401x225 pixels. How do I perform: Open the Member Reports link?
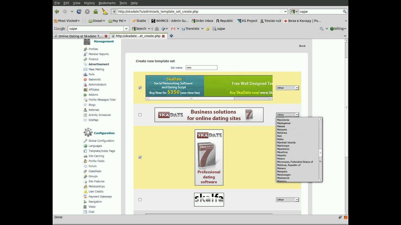[99, 54]
